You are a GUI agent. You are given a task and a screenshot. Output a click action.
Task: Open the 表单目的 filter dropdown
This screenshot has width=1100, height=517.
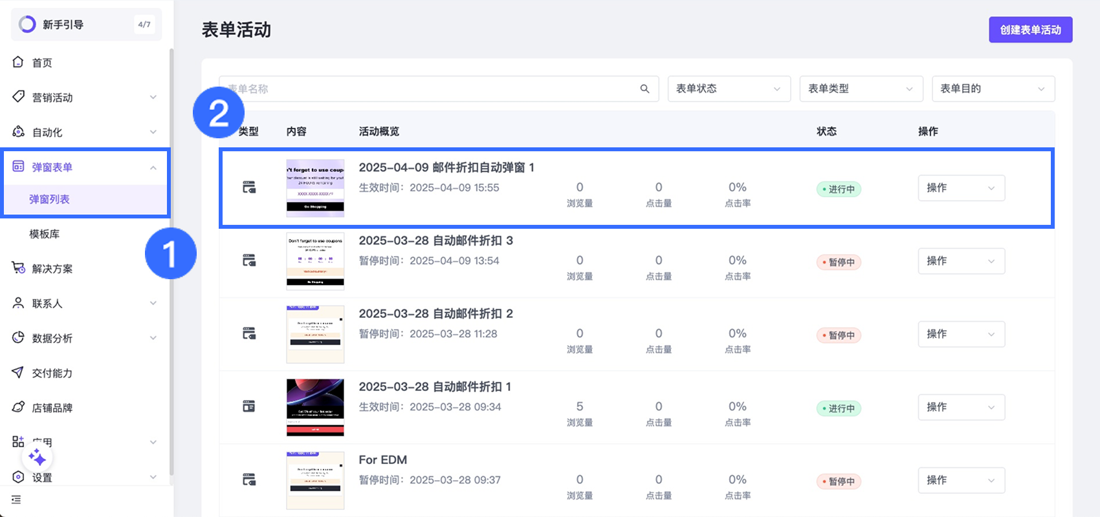click(x=993, y=89)
